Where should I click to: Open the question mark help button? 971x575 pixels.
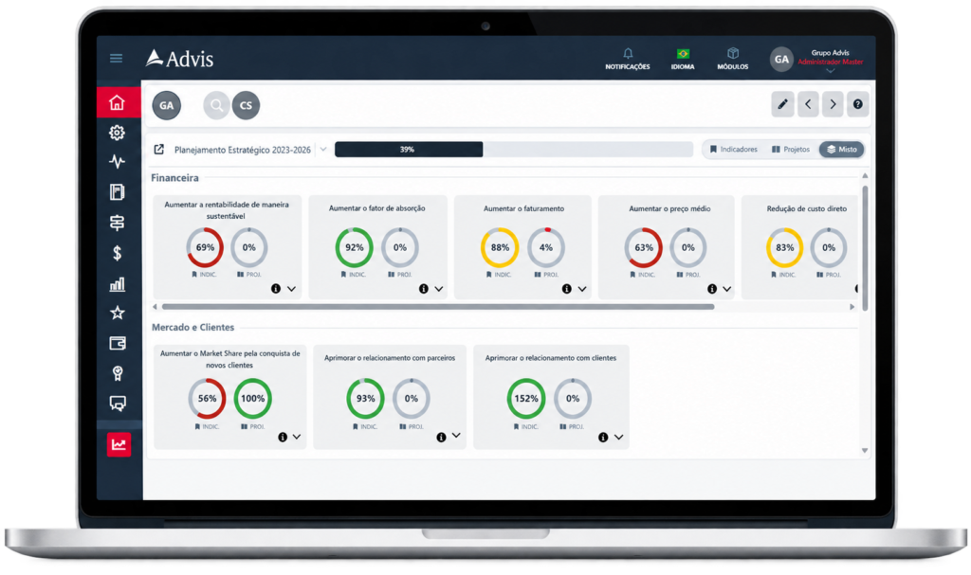[857, 104]
